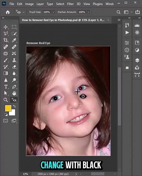This screenshot has width=142, height=176.
Task: Go to Home screen
Action: (x=8, y=12)
